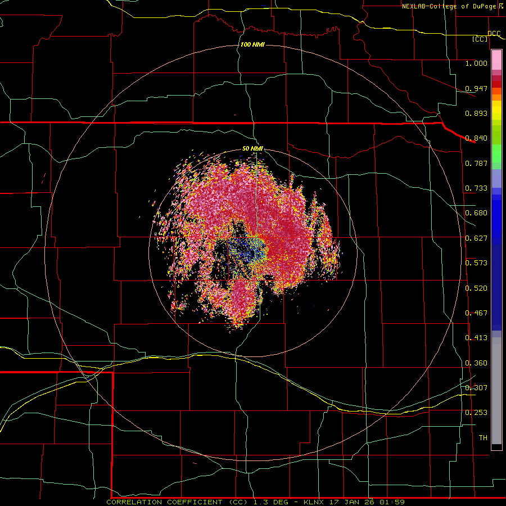Viewport: 506px width, 506px height.
Task: Select the gray bottom color bar segment
Action: pos(496,391)
